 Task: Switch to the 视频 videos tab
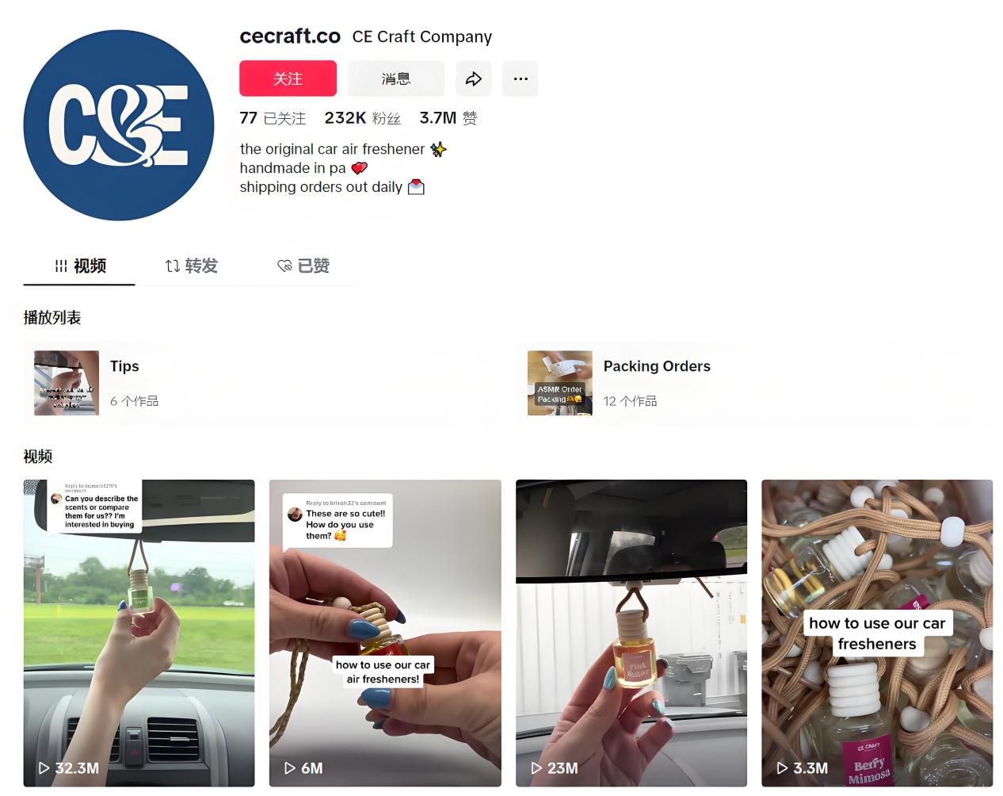[79, 266]
